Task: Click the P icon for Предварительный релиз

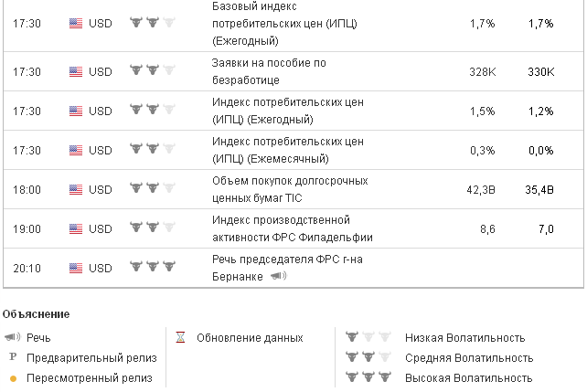Action: pyautogui.click(x=13, y=358)
